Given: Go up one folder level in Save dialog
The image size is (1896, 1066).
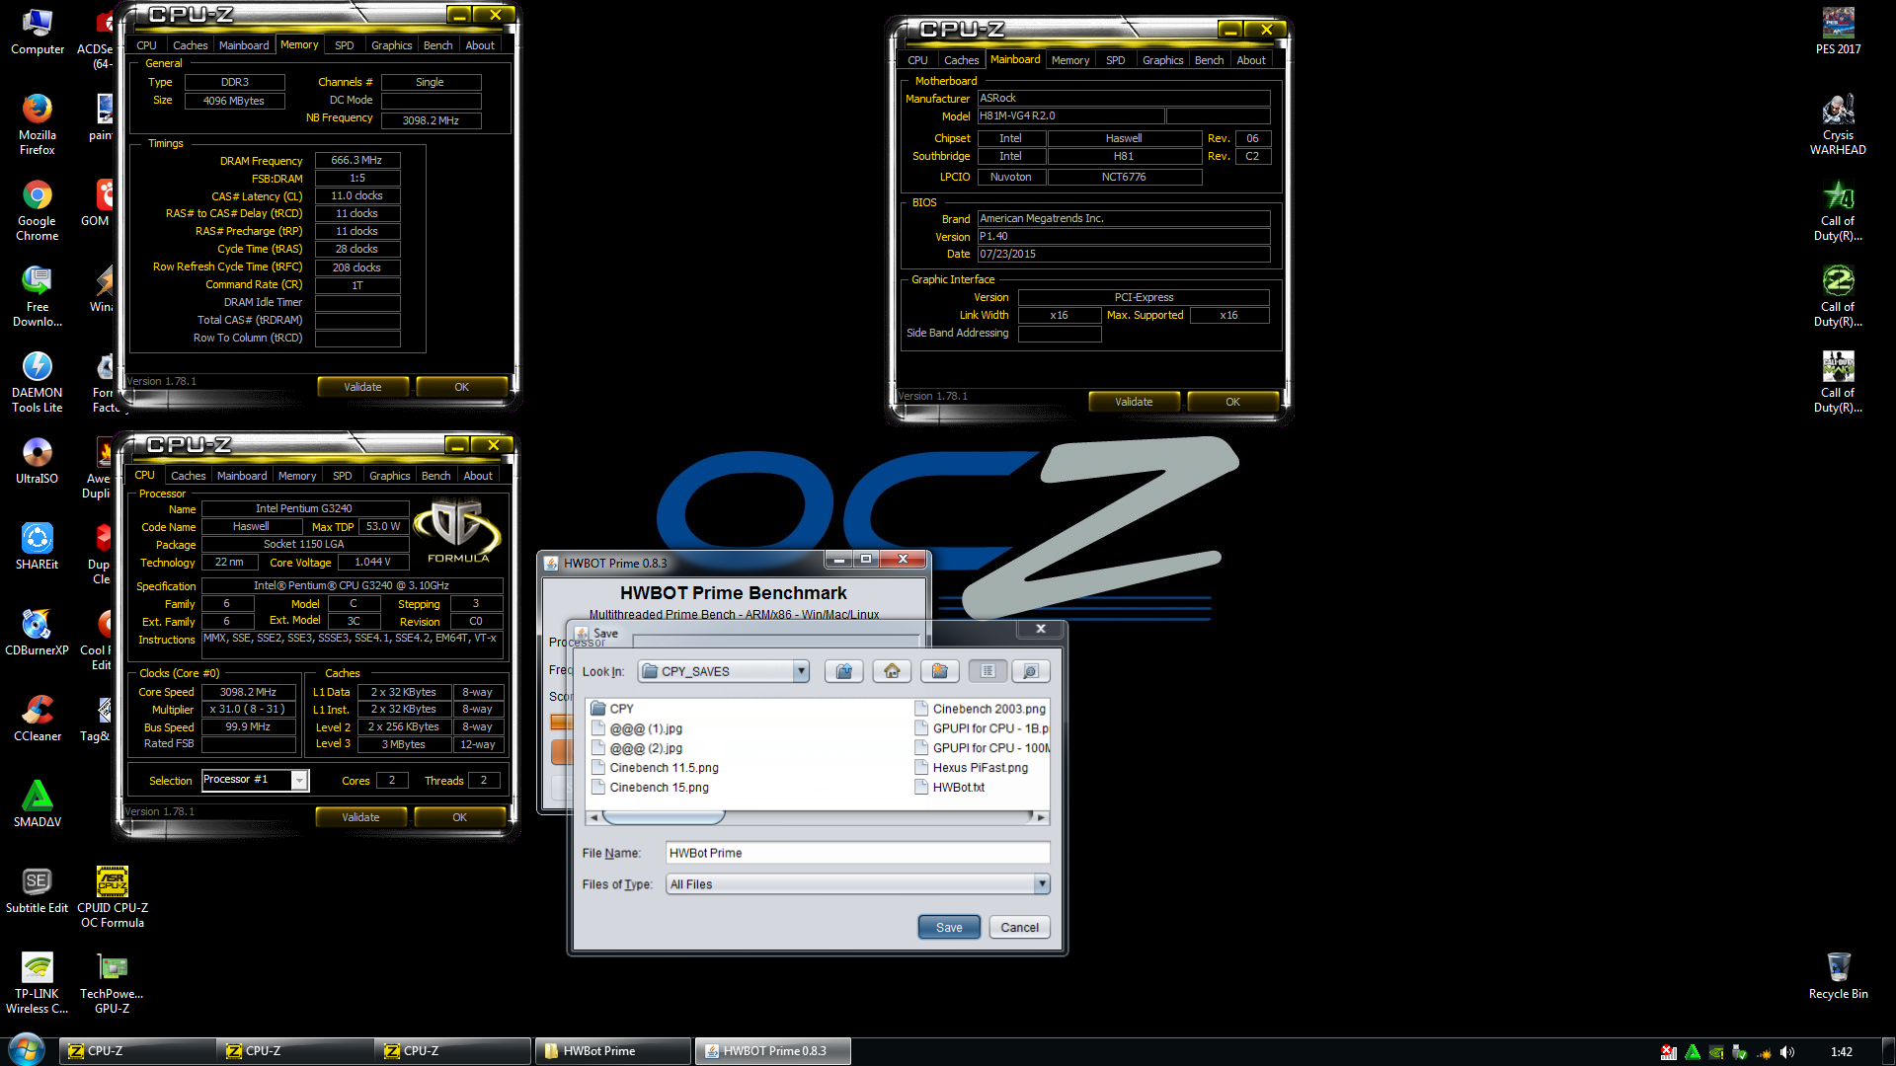Looking at the screenshot, I should pos(844,671).
